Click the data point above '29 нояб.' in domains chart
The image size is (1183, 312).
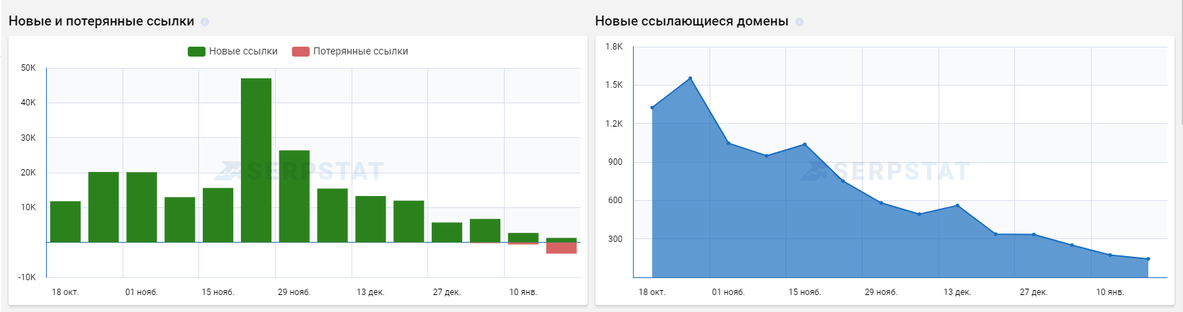[881, 203]
